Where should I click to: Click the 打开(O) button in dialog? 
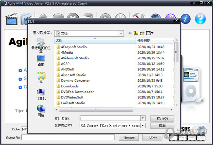click(162, 118)
